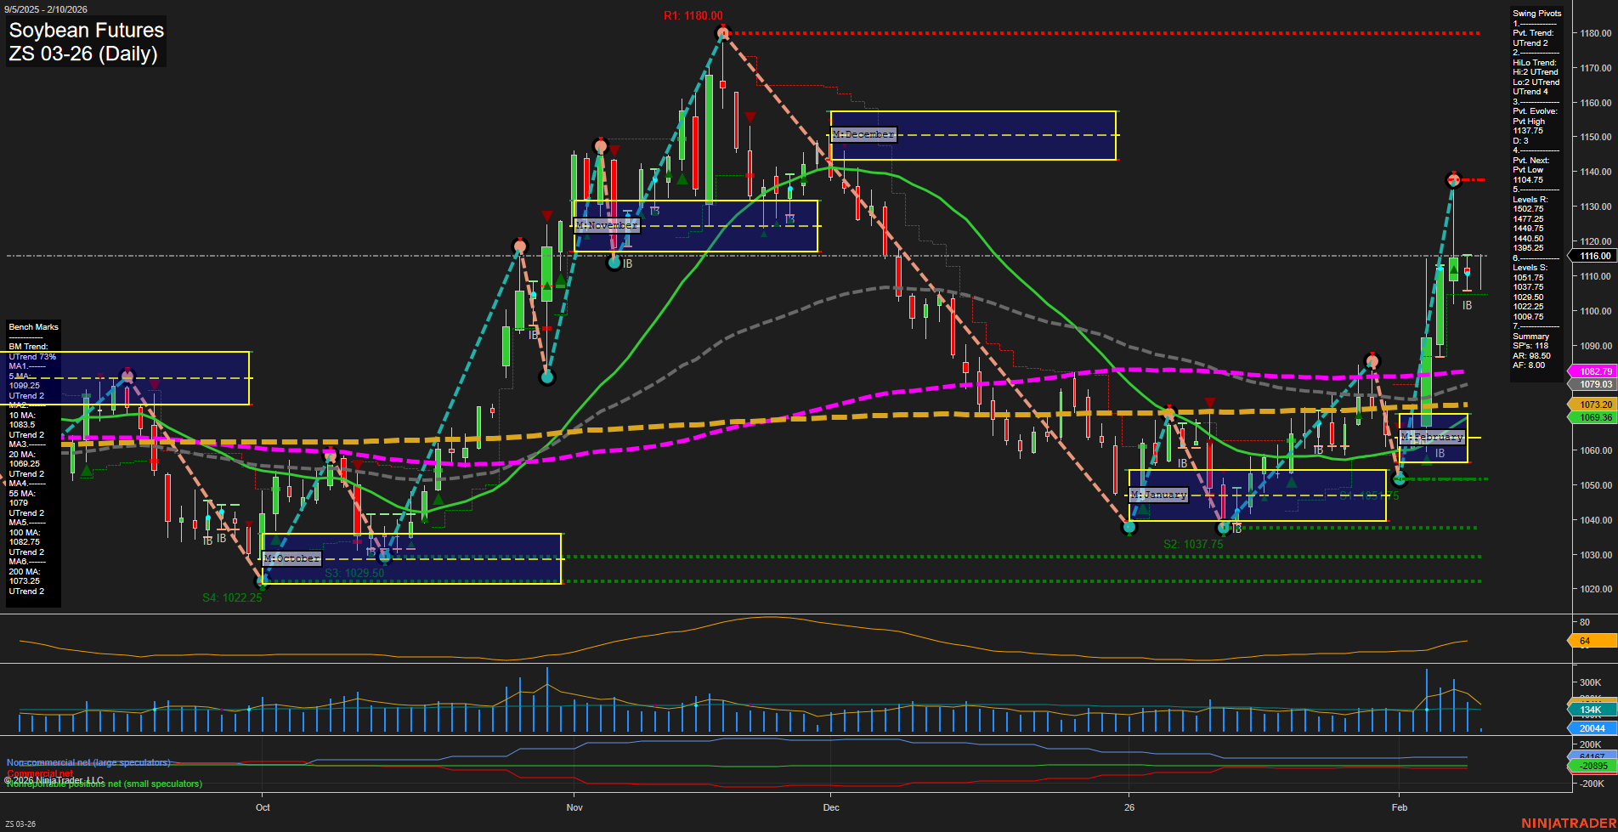Select the teal pivot-low dot inside the January zone
Viewport: 1618px width, 832px height.
1224,529
